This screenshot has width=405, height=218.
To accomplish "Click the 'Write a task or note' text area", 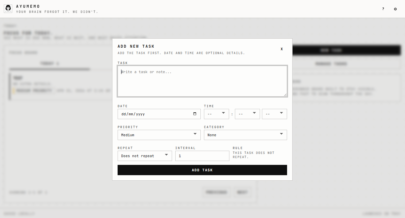I will click(202, 81).
